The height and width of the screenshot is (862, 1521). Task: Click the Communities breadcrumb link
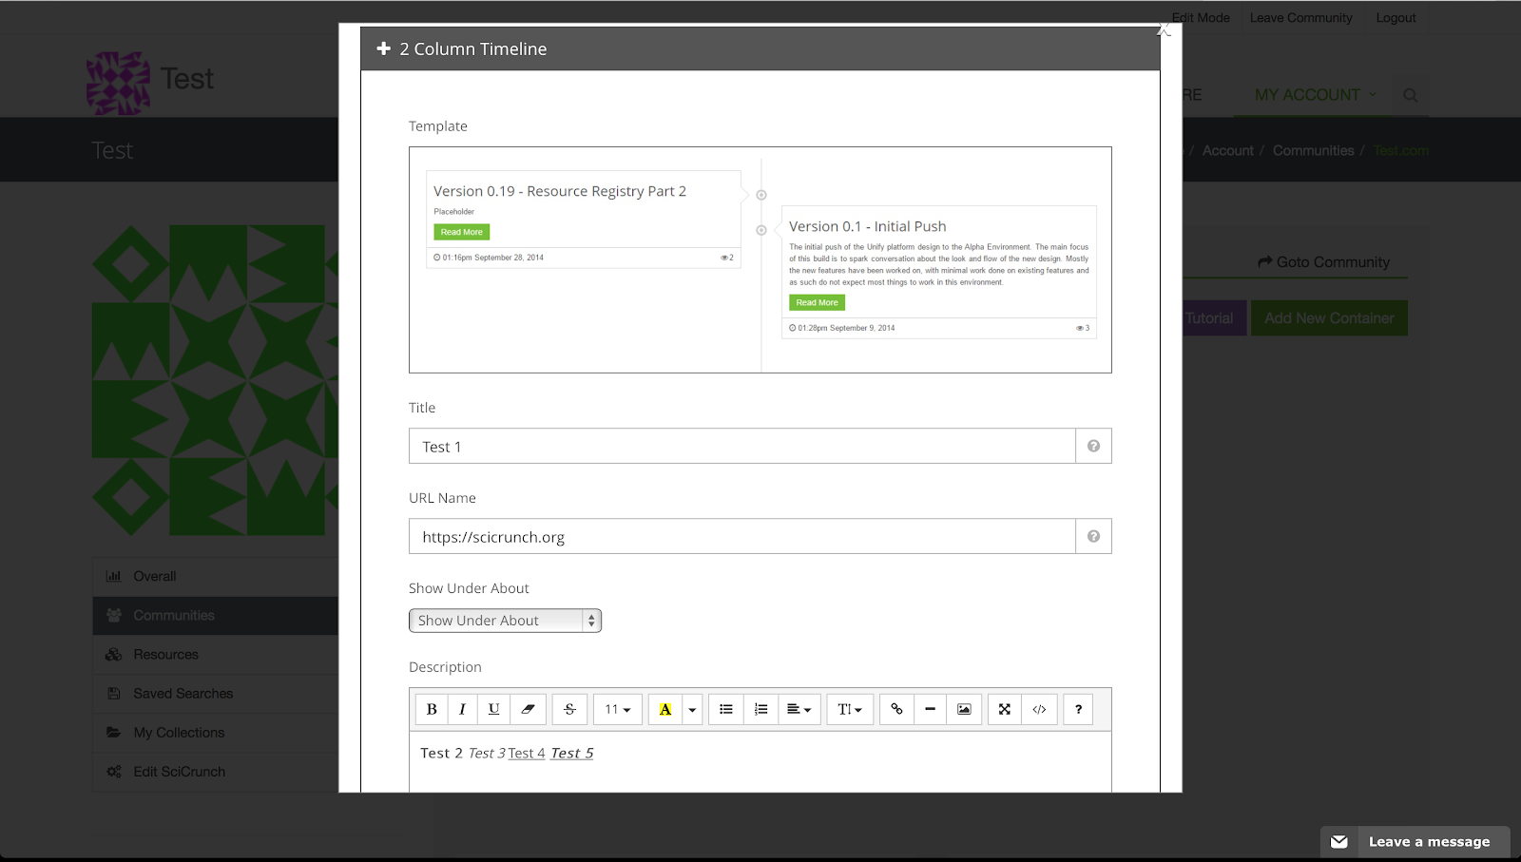[1313, 150]
